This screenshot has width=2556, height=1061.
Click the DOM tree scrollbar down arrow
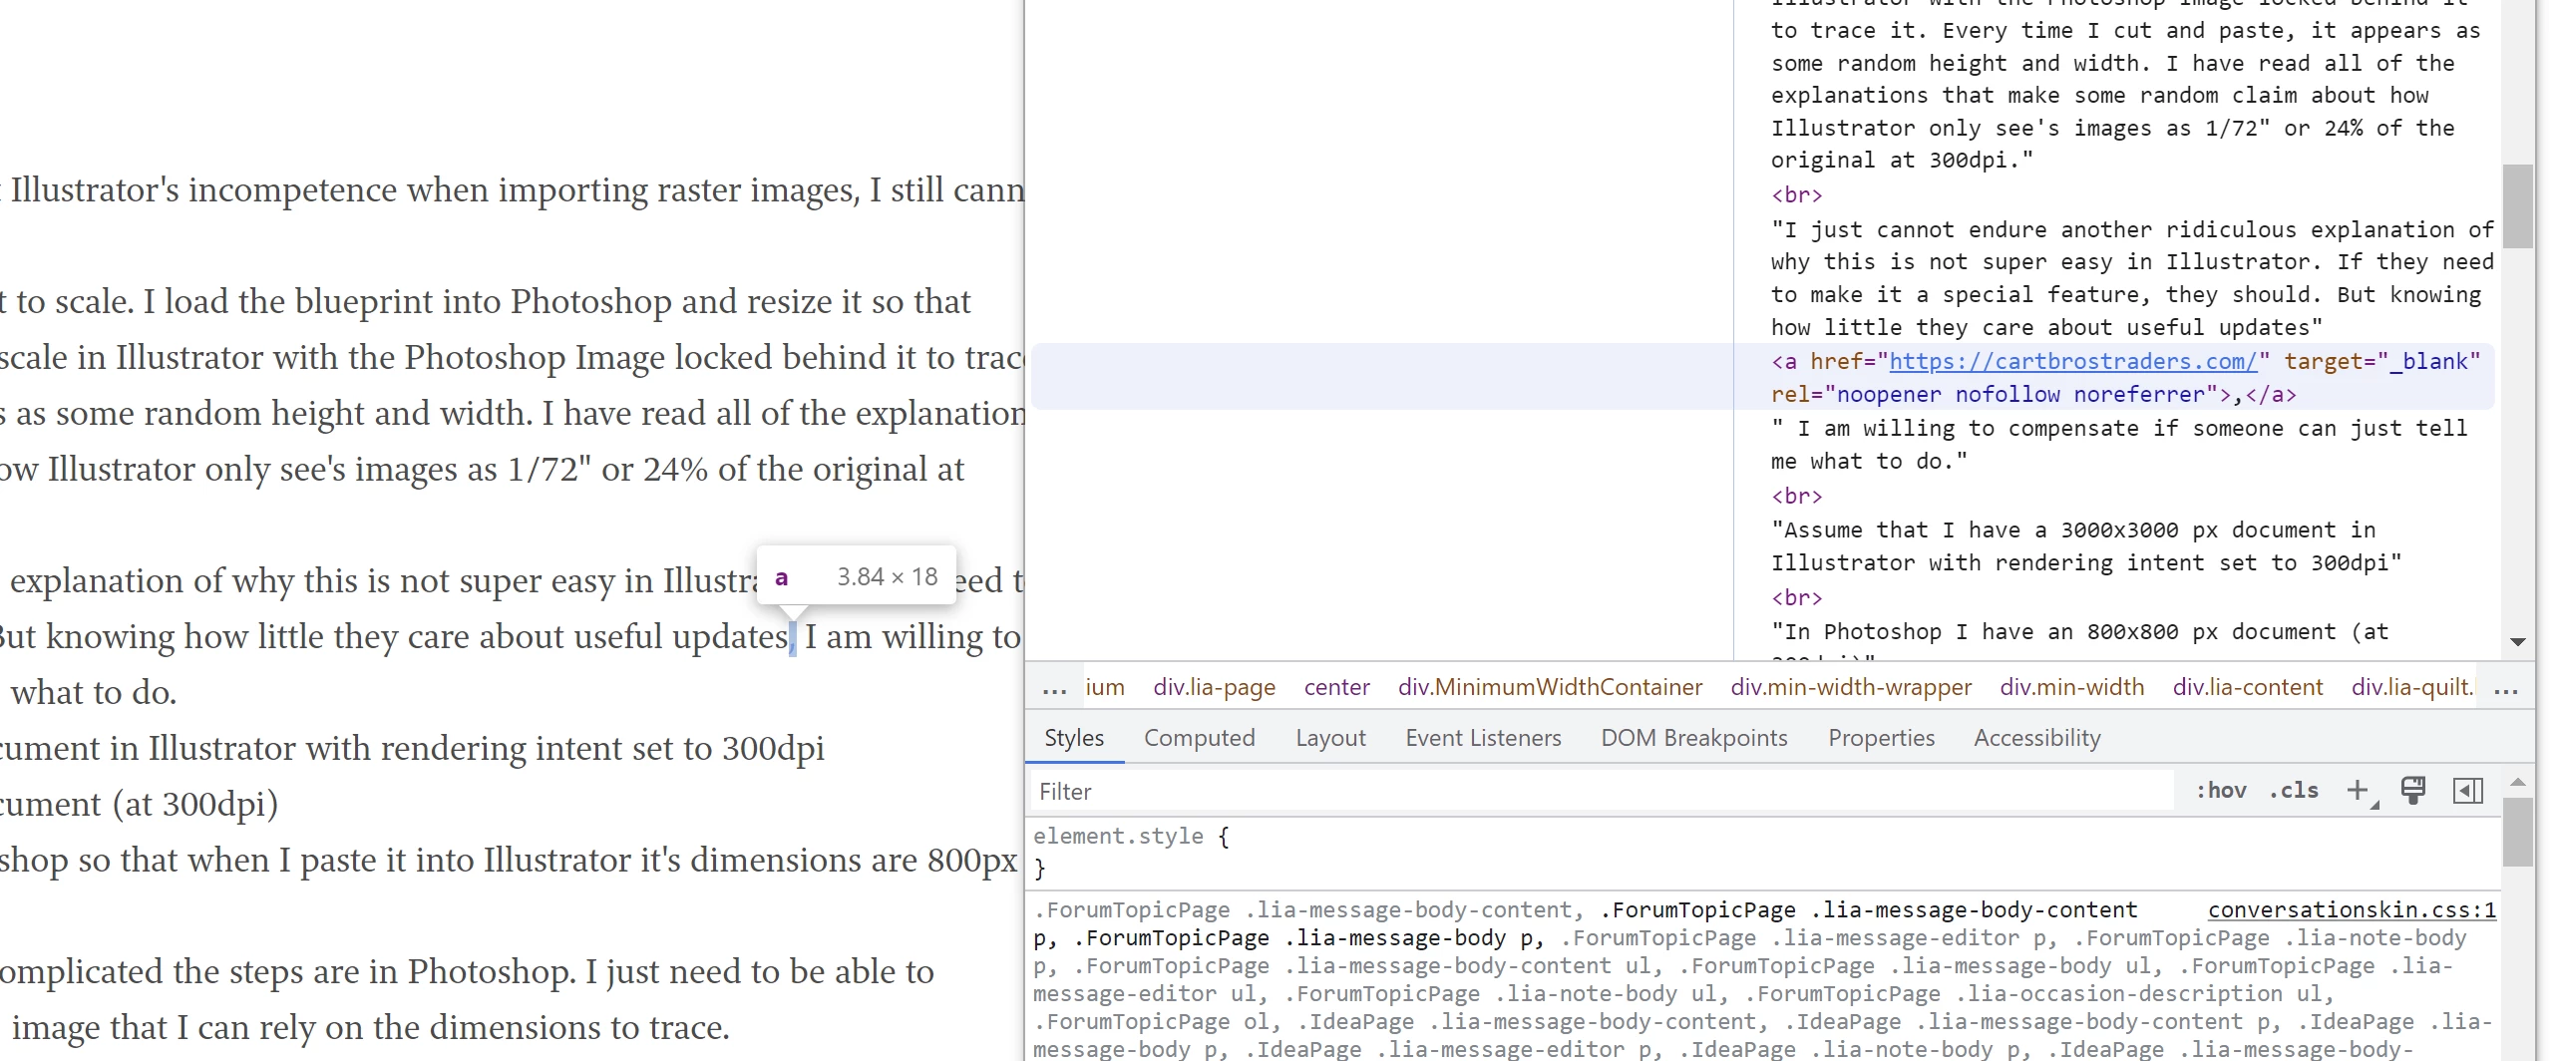point(2518,642)
